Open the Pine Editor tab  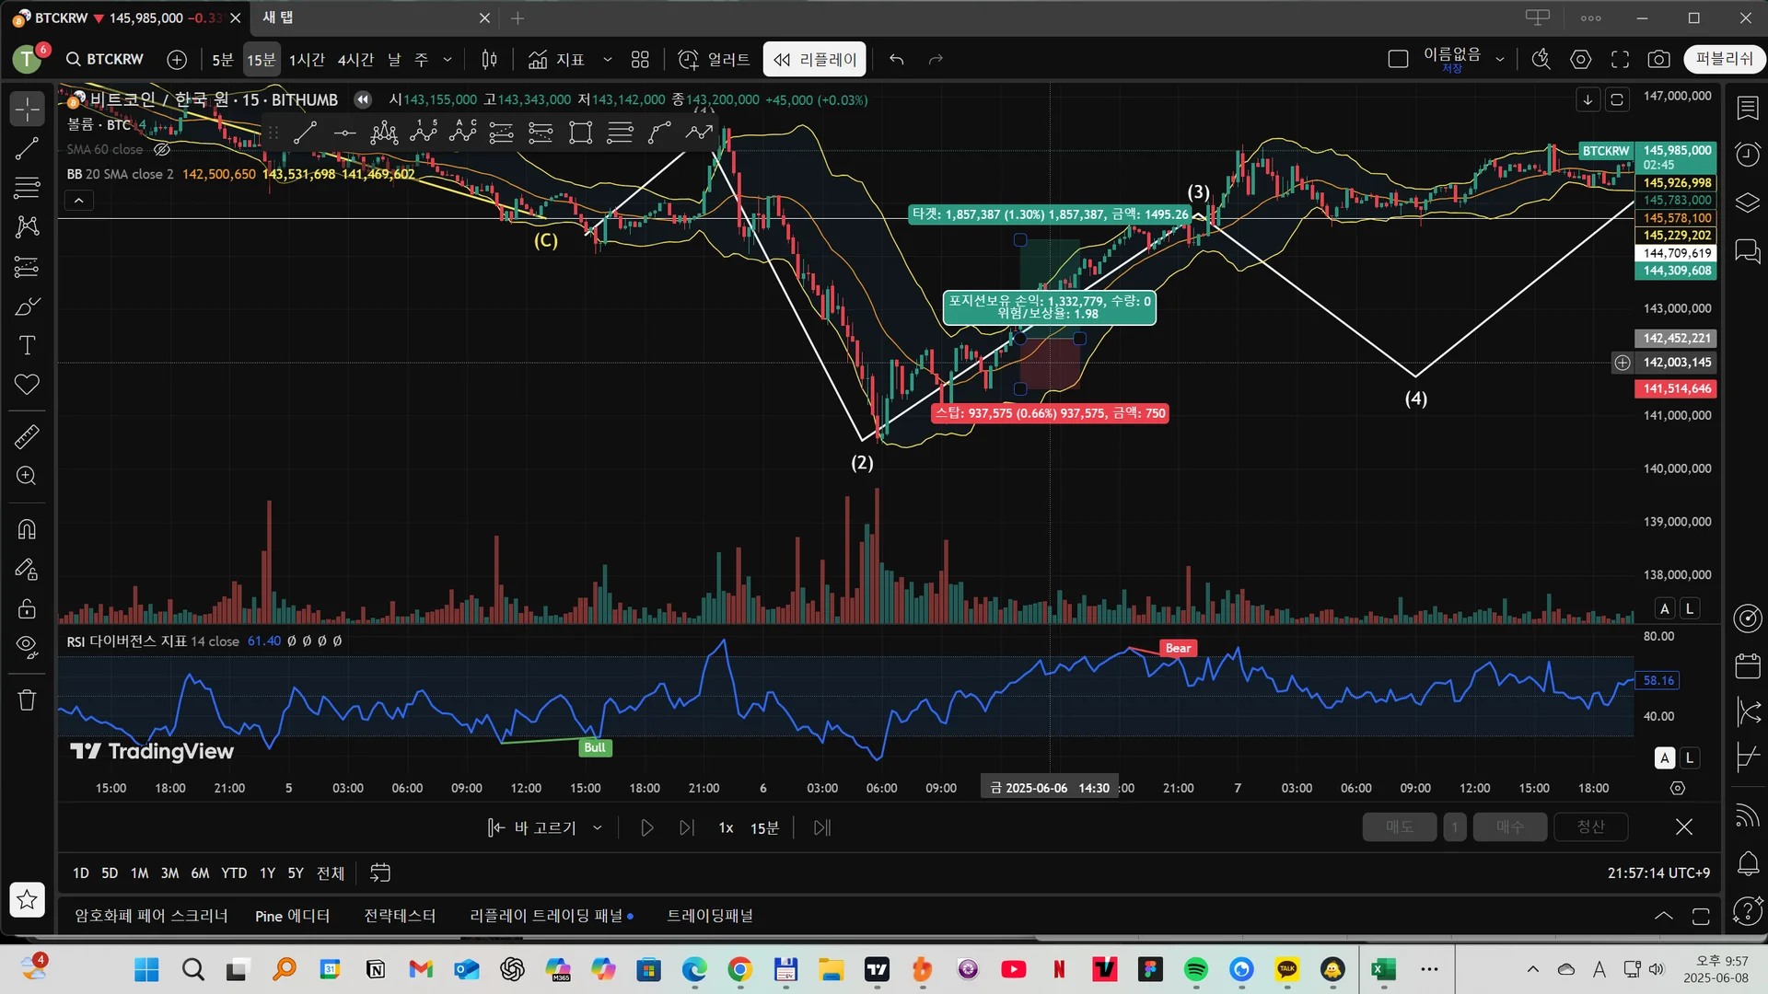tap(292, 916)
